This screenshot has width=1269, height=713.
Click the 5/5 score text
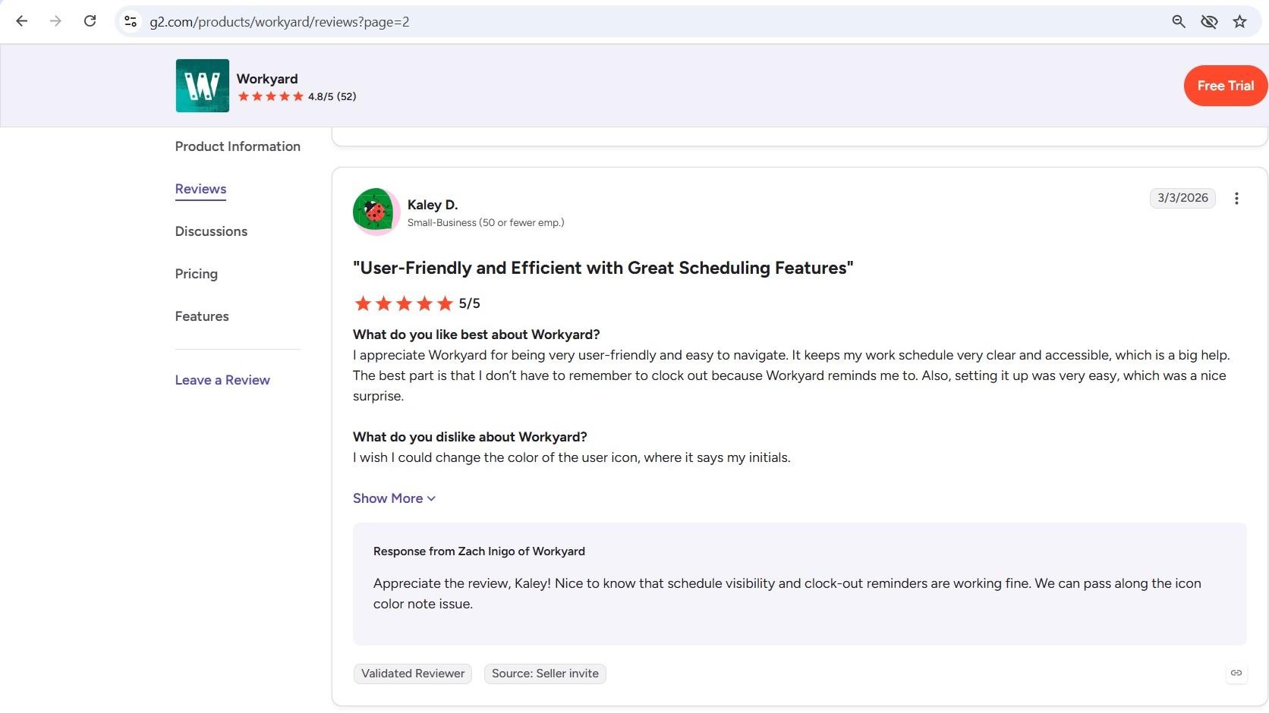pyautogui.click(x=470, y=303)
